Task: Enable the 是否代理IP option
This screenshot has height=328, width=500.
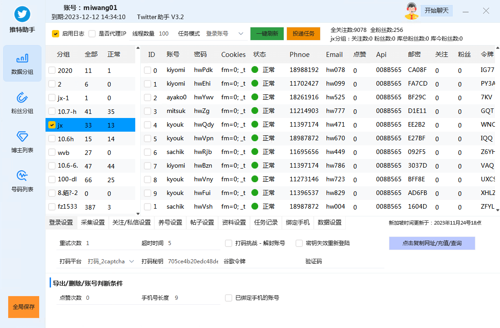Action: [91, 34]
